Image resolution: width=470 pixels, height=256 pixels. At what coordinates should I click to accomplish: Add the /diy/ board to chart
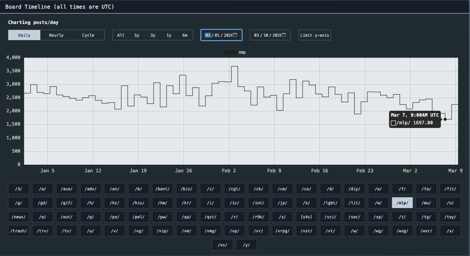pyautogui.click(x=354, y=189)
